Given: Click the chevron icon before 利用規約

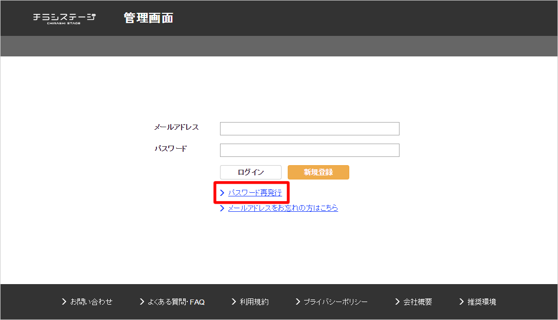Looking at the screenshot, I should pos(234,302).
